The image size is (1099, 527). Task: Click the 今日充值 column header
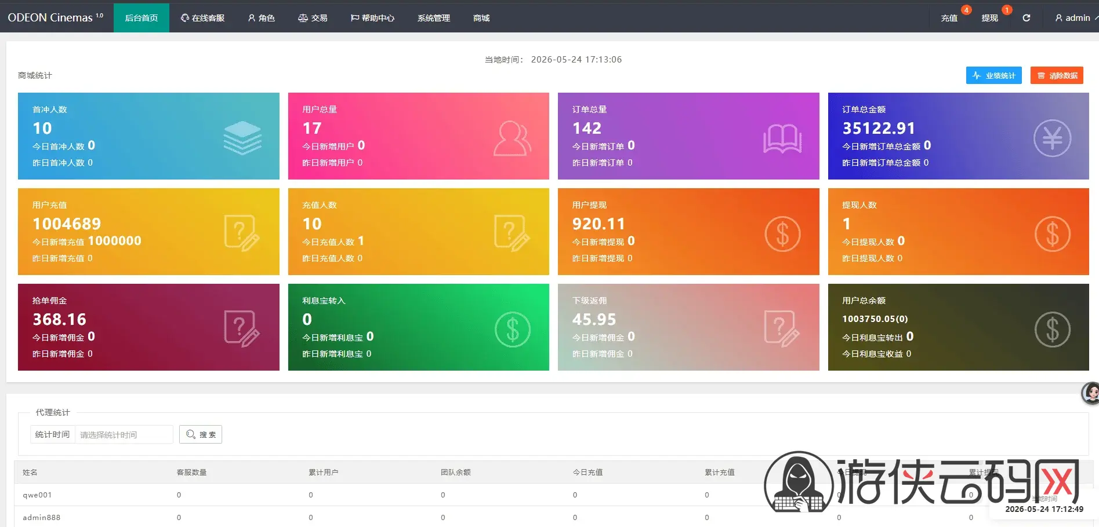588,472
